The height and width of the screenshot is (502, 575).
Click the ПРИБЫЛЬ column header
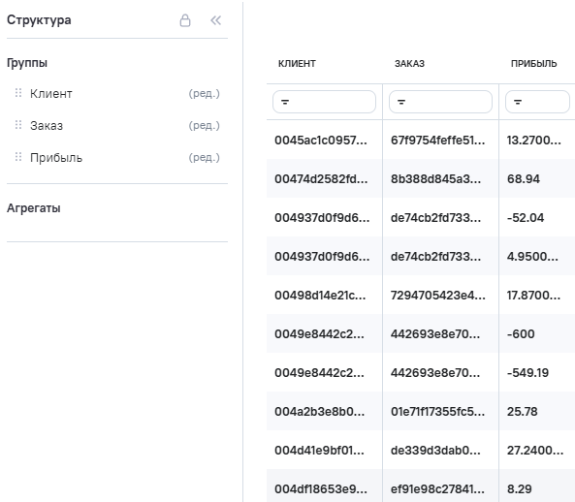(534, 64)
